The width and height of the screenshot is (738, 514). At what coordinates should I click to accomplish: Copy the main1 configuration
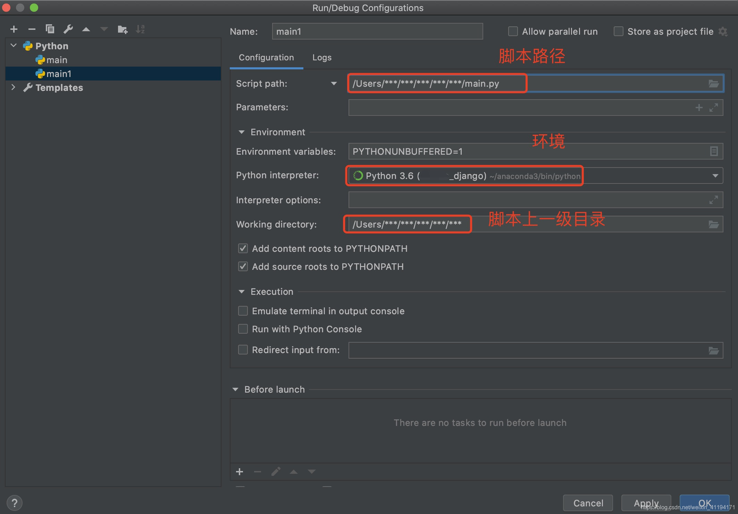click(x=50, y=29)
